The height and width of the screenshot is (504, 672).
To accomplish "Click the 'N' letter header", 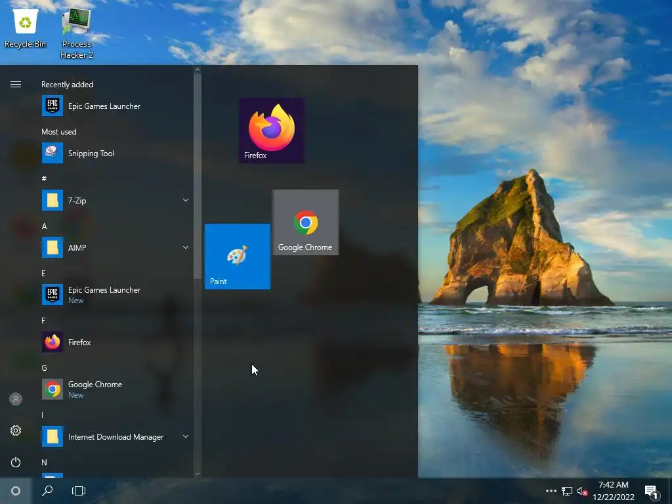I will point(44,462).
